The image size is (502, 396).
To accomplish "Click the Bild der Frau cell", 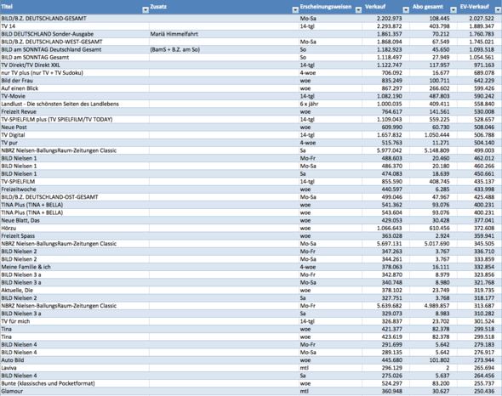I will (x=75, y=81).
